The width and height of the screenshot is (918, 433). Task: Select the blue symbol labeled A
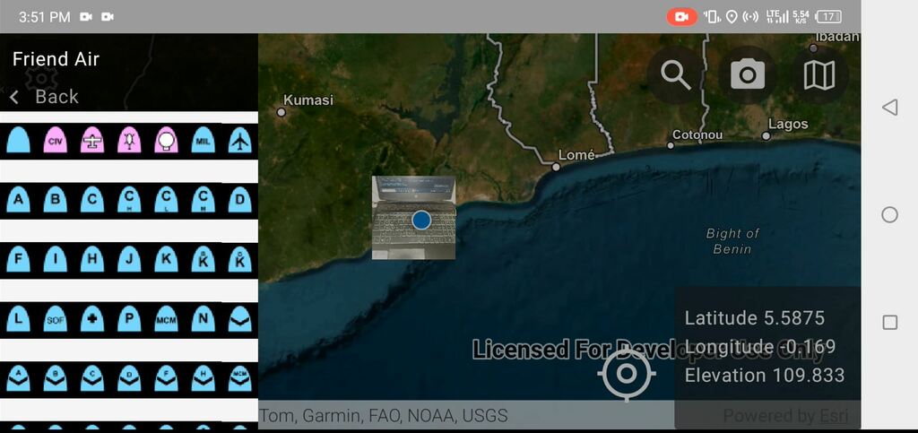(x=19, y=199)
